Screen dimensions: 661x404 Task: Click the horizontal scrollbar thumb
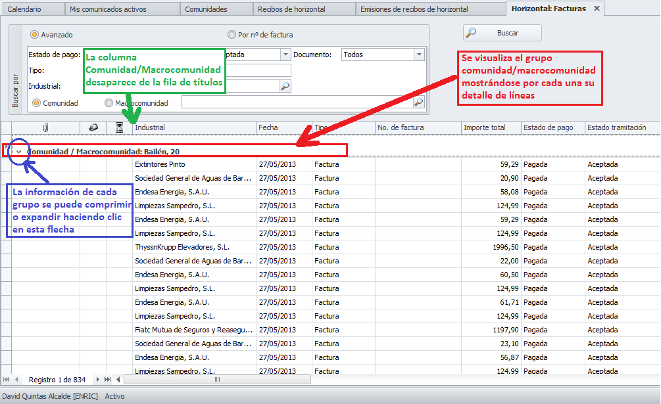coord(218,380)
